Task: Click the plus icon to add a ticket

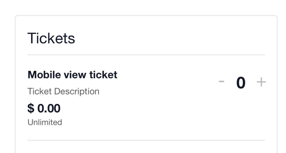Action: pyautogui.click(x=261, y=82)
